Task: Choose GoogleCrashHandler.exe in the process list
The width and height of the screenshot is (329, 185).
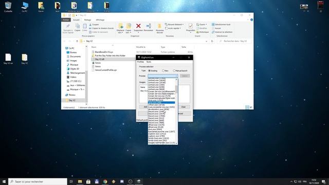Action: (161, 143)
